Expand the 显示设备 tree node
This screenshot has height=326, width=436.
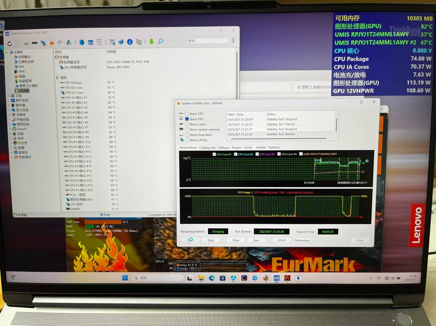point(9,110)
